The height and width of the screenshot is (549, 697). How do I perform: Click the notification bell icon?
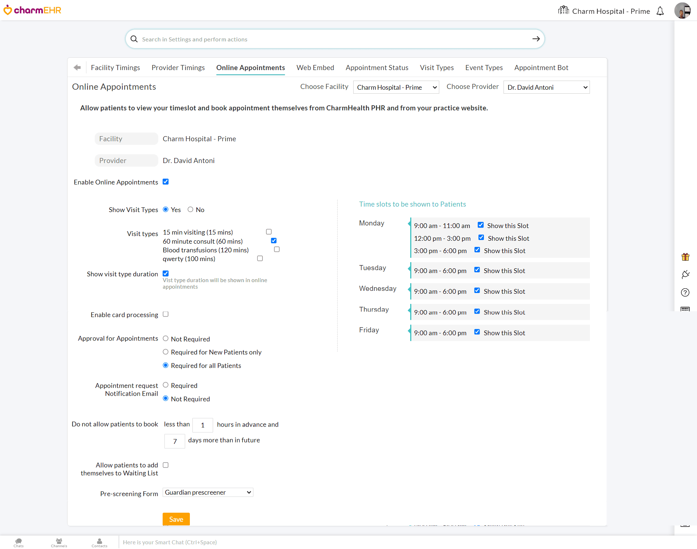660,11
